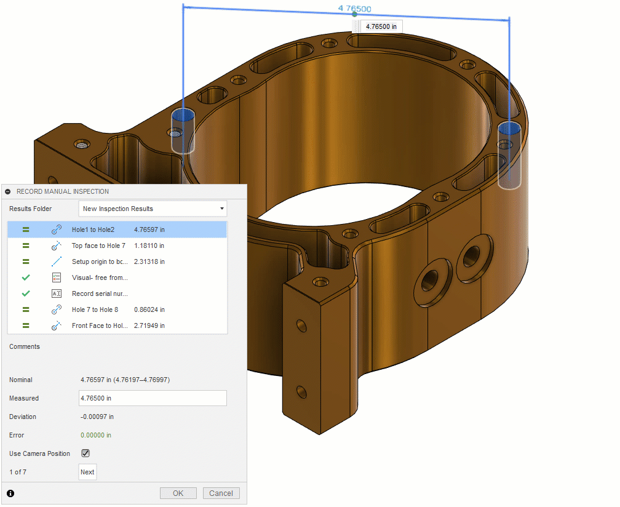Cancel the manual inspection dialog
The height and width of the screenshot is (507, 620).
coord(221,493)
